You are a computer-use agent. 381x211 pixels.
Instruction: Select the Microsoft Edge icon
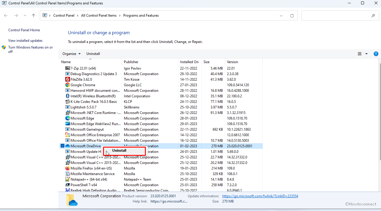pos(68,118)
